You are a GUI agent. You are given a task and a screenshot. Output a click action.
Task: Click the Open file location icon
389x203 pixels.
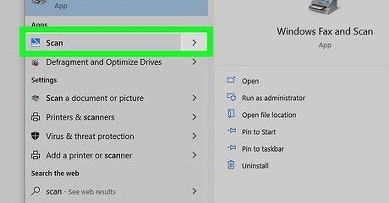pos(231,114)
